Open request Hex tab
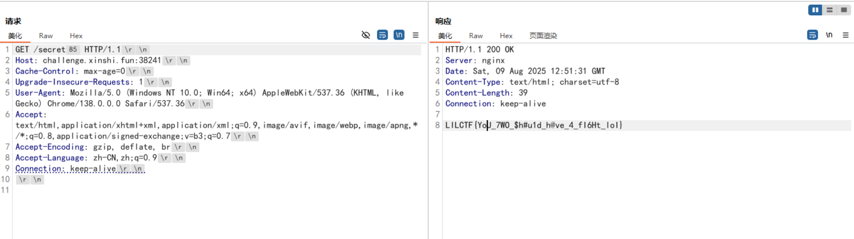This screenshot has width=854, height=239. 76,36
